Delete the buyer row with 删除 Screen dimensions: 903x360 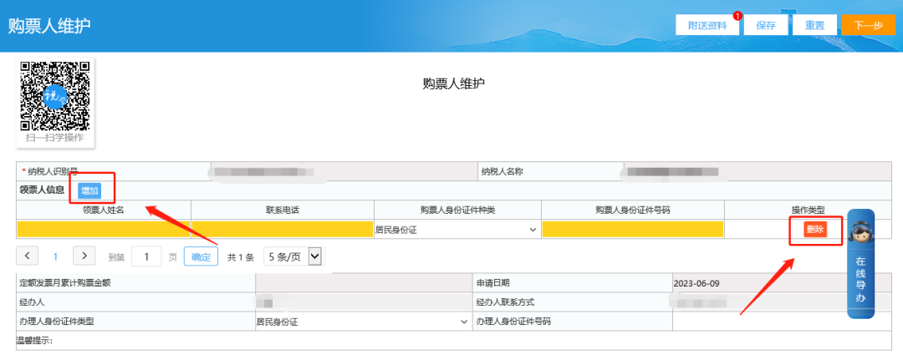click(x=815, y=229)
